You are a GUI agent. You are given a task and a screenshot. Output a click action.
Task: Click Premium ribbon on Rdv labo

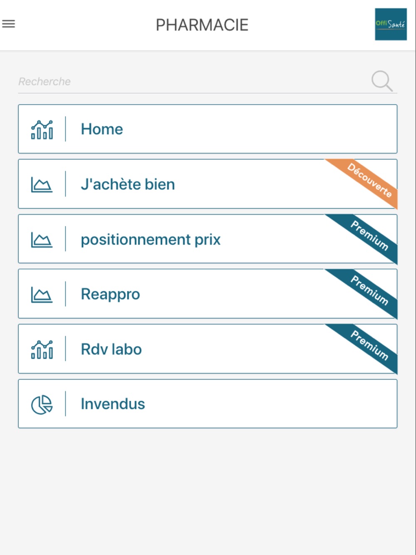[369, 345]
